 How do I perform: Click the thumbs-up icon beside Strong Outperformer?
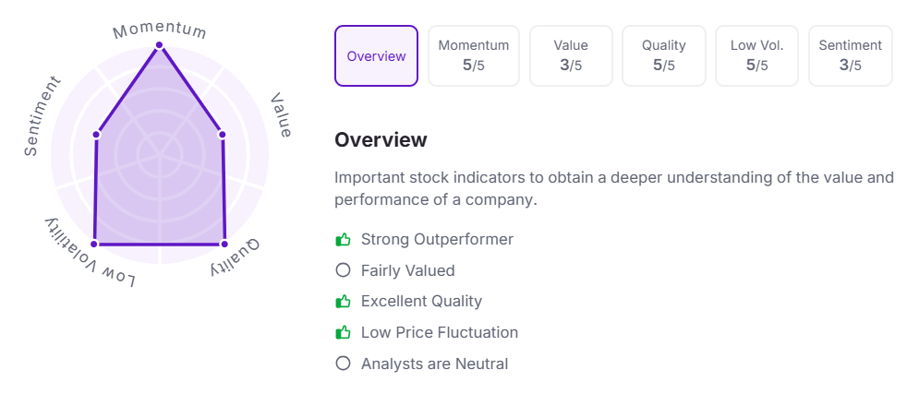(344, 240)
